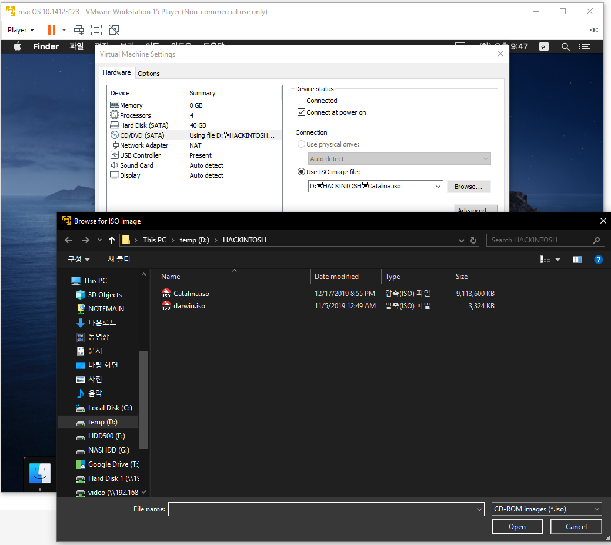The image size is (611, 545).
Task: Open file dialog help icon
Action: tap(598, 260)
